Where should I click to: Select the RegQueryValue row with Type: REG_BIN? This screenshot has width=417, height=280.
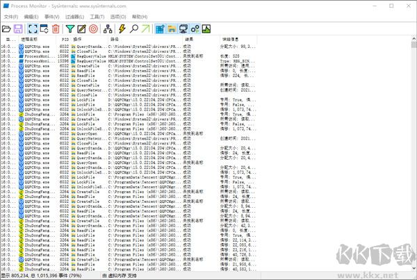click(x=129, y=61)
